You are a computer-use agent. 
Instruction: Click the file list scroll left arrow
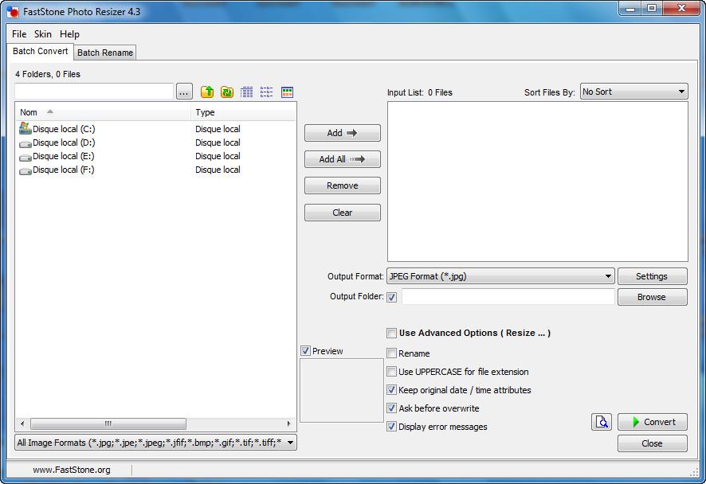[22, 423]
